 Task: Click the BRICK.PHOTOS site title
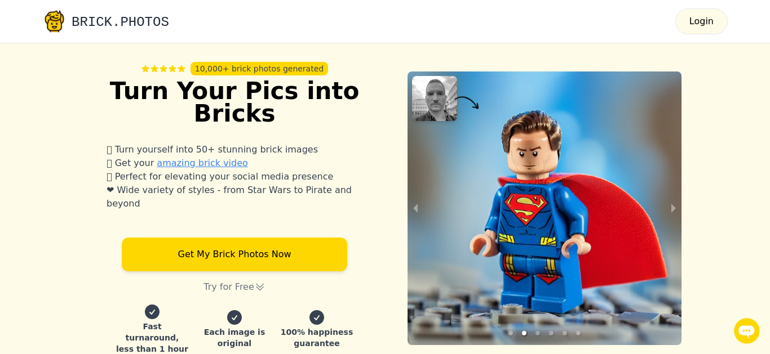pos(120,22)
